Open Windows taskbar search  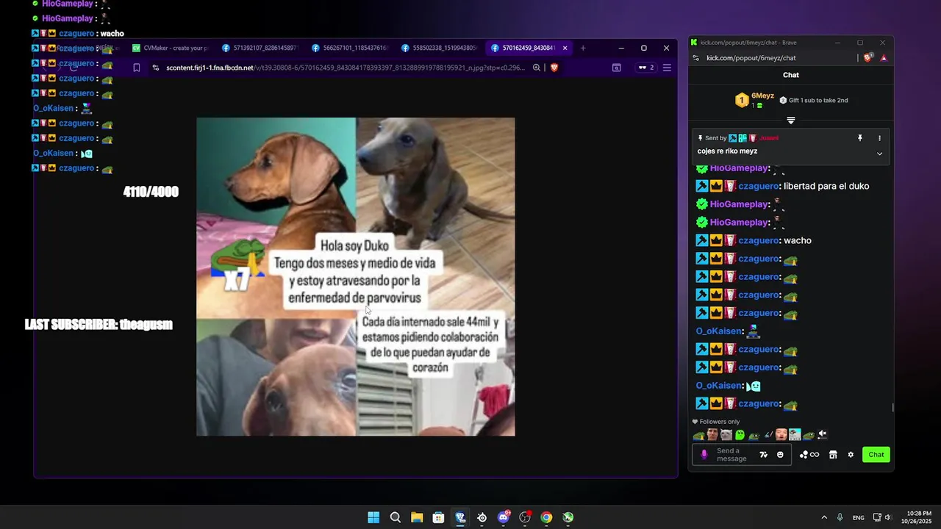pos(396,517)
